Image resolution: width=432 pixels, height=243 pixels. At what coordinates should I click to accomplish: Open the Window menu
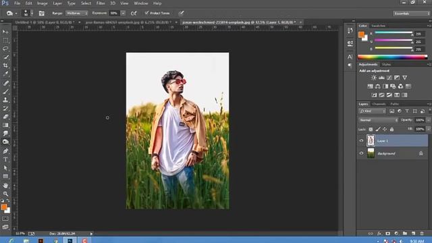pyautogui.click(x=141, y=3)
